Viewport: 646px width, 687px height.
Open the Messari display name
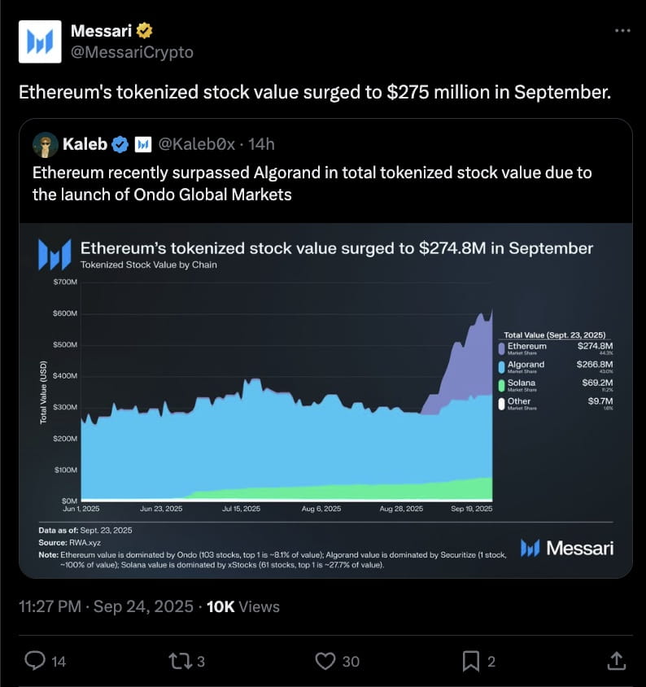(x=101, y=31)
